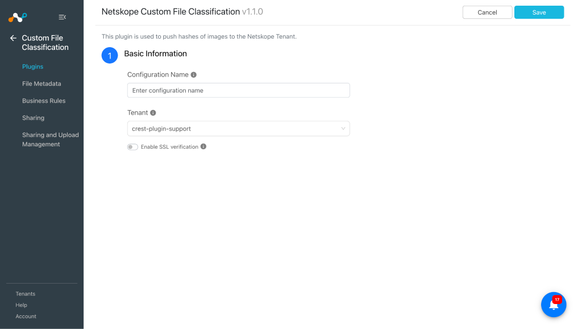Enable the SSL verification toggle
This screenshot has height=329, width=582.
132,147
